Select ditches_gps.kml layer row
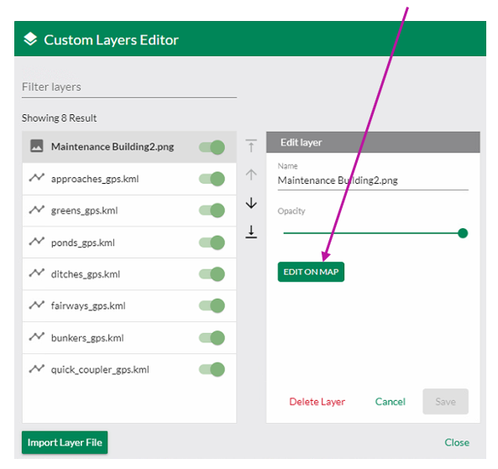The image size is (498, 469). click(x=129, y=274)
